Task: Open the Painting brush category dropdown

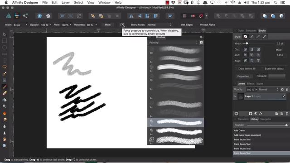Action: coord(174,43)
